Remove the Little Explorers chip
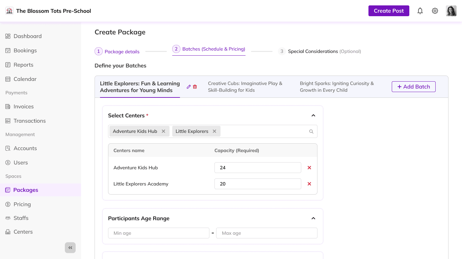462x259 pixels. point(214,131)
